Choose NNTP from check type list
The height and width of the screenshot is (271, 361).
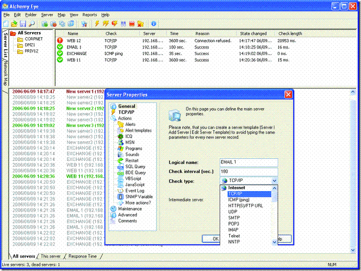[x=234, y=242]
